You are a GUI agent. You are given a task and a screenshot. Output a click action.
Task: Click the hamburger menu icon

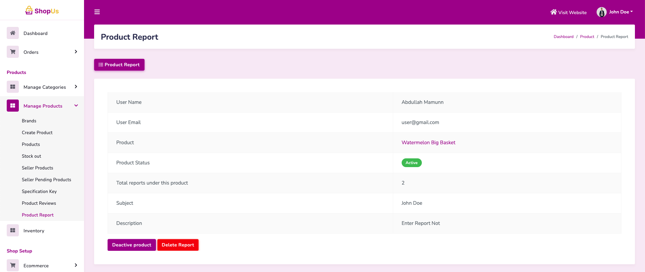click(x=97, y=12)
